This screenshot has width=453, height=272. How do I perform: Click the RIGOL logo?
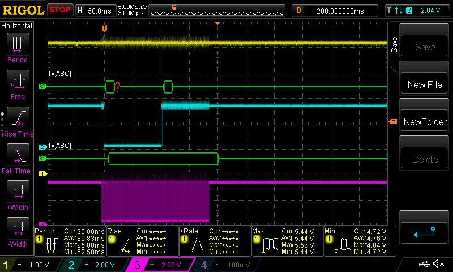[23, 10]
